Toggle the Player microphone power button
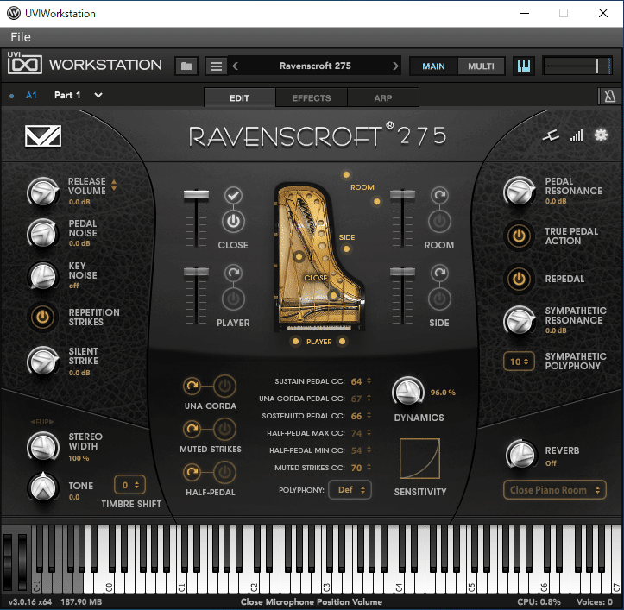Screen dimensions: 624x610 (x=233, y=299)
